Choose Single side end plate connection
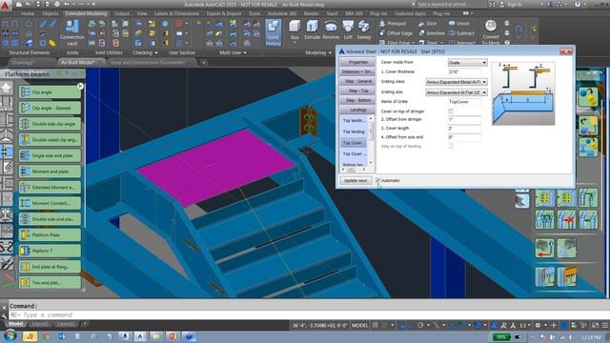The height and width of the screenshot is (343, 610). 50,155
